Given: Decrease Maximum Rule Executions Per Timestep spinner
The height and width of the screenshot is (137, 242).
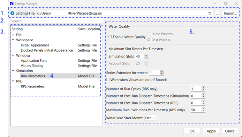Looking at the screenshot, I should [203, 111].
